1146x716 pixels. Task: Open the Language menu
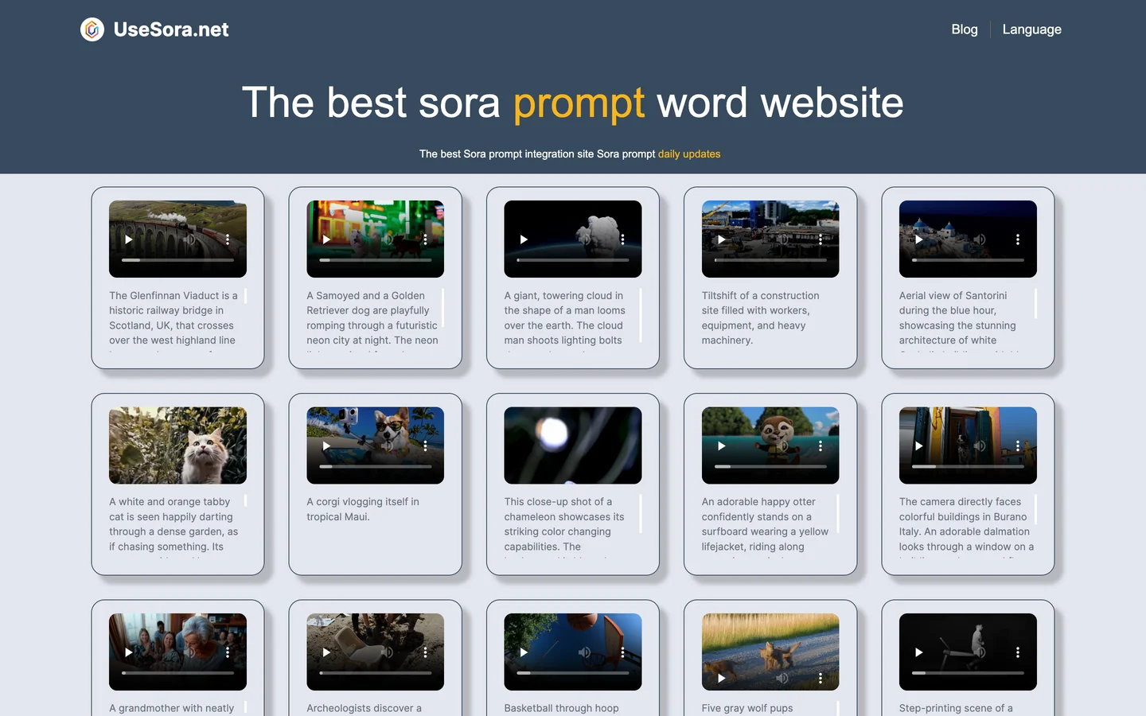(1031, 29)
